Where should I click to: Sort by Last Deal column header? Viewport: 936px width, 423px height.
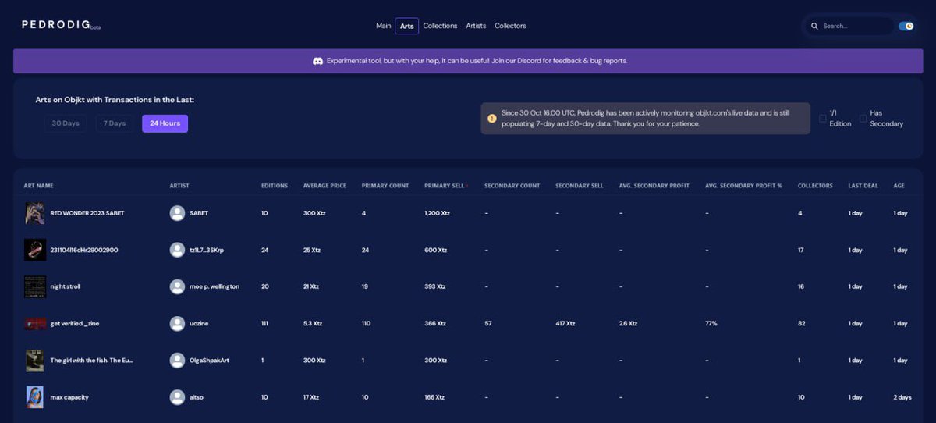coord(863,186)
